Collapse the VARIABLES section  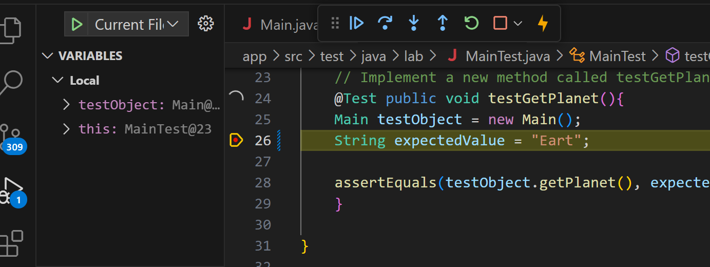click(x=48, y=55)
